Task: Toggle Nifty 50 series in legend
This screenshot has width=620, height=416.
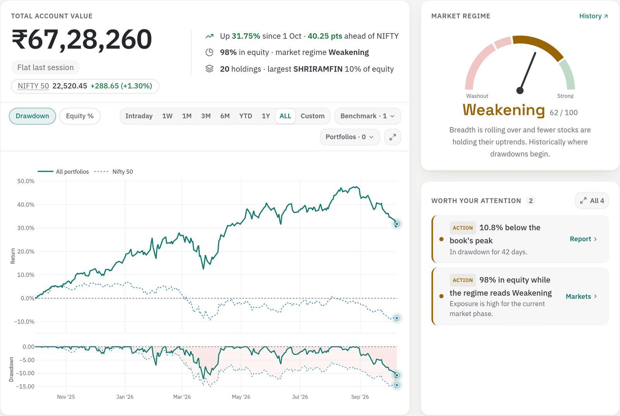Action: pos(114,172)
